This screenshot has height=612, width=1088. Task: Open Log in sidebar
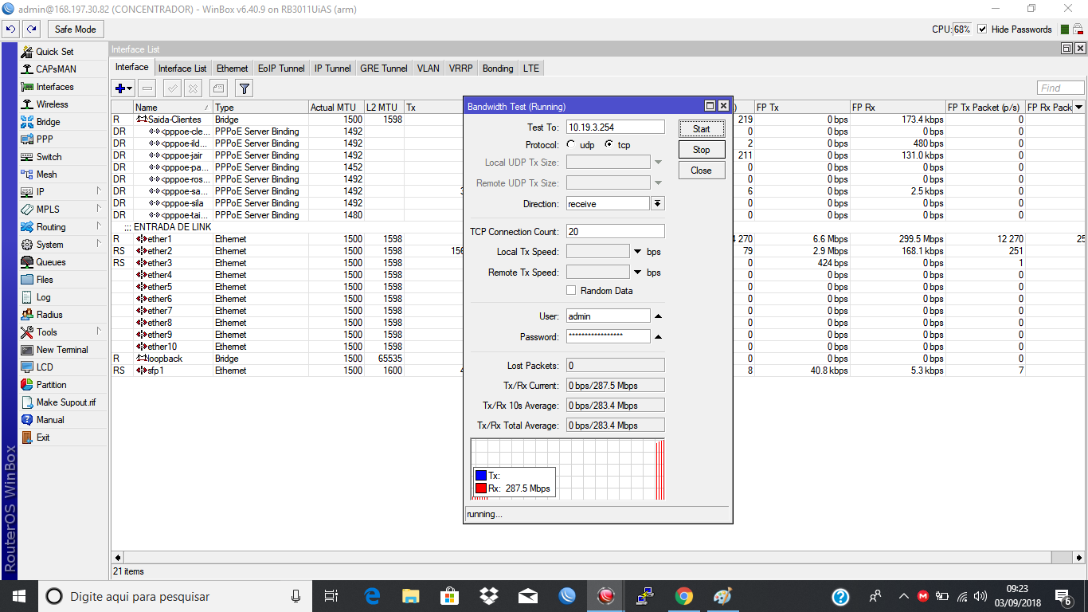(43, 296)
